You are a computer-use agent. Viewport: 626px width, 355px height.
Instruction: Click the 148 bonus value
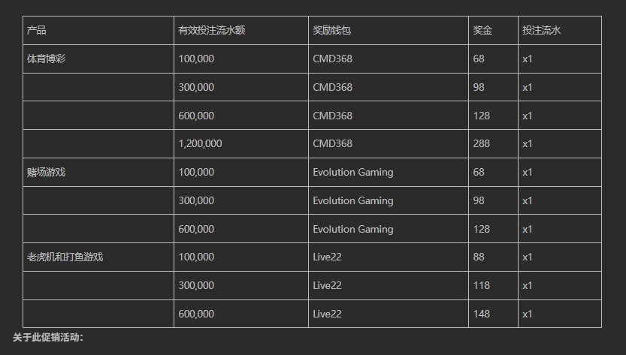[x=482, y=314]
